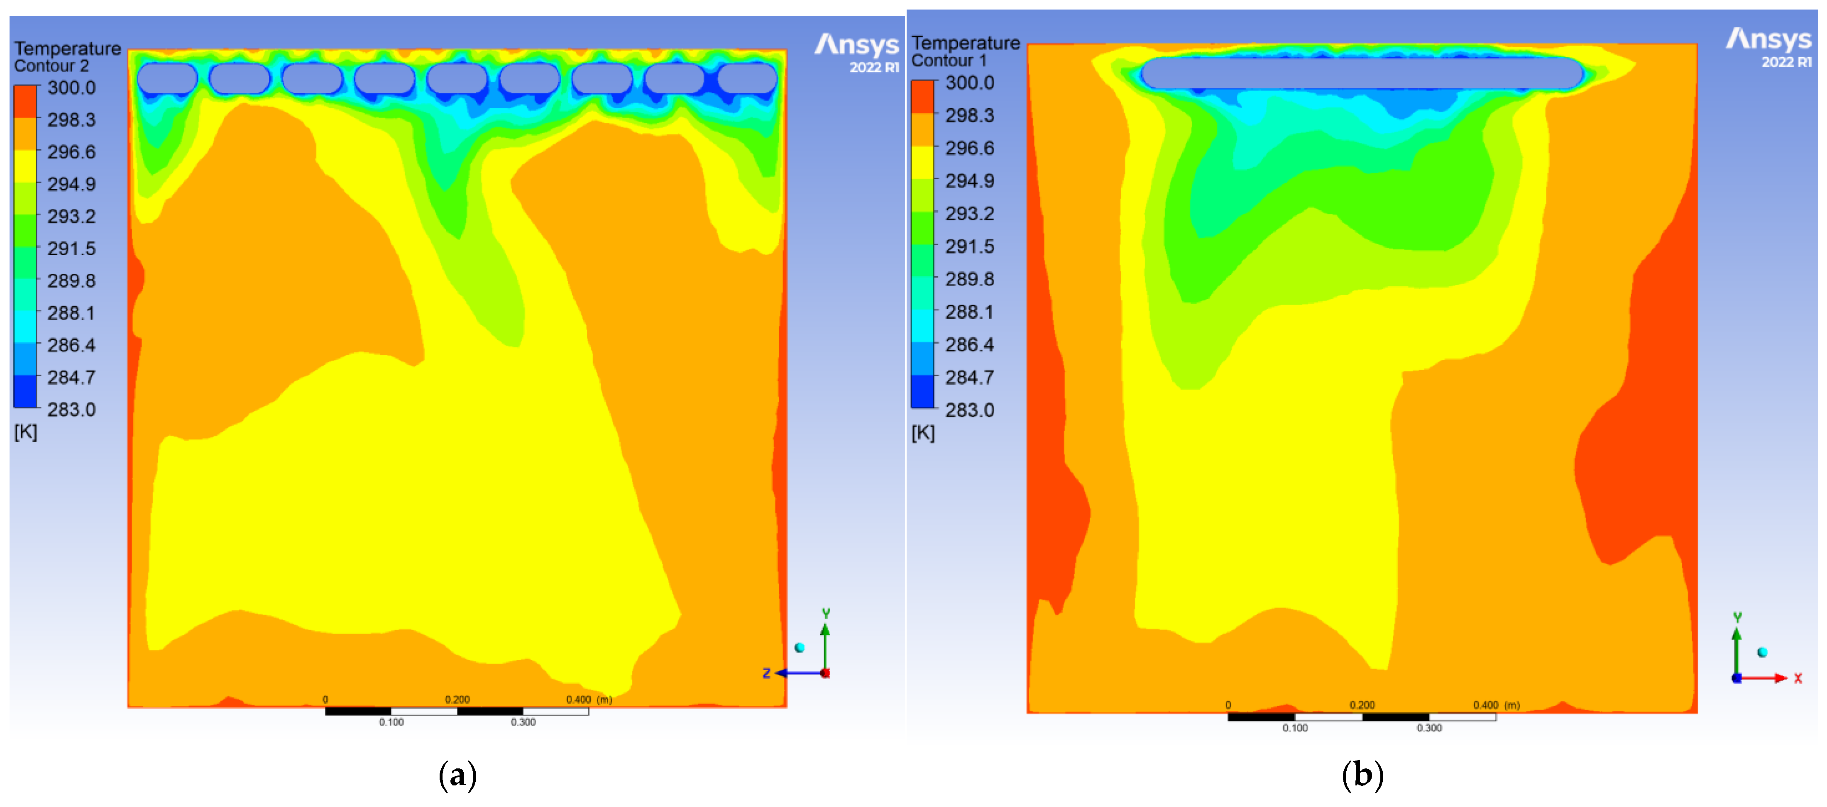The width and height of the screenshot is (1827, 807).
Task: Click the 'Temperature Contour 2' legend title
Action: pos(67,57)
